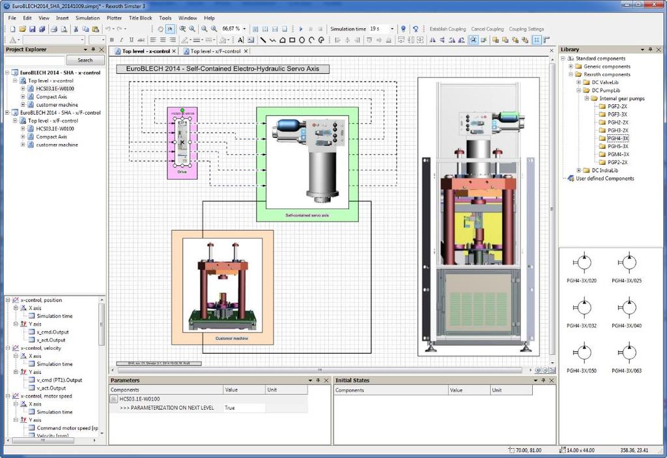This screenshot has width=667, height=458.
Task: Switch to Top level - x/F-control tab
Action: point(215,51)
